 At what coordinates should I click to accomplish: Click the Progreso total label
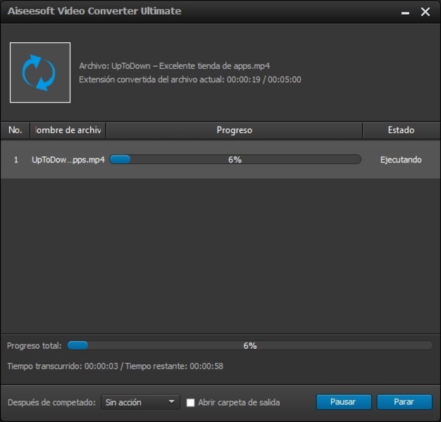(x=34, y=345)
